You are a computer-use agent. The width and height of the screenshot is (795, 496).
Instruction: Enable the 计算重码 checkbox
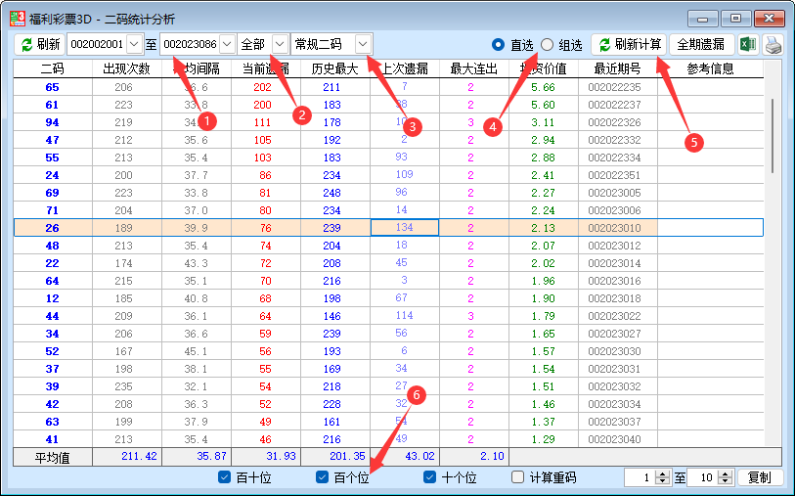click(518, 477)
